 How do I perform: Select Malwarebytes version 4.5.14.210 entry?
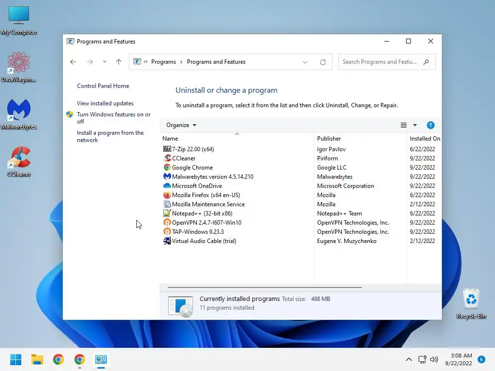coord(213,177)
